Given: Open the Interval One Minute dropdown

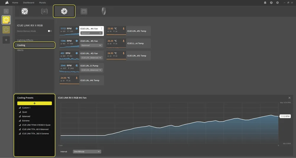Looking at the screenshot, I should tap(87, 152).
